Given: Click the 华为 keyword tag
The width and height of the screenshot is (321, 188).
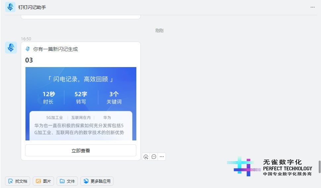Looking at the screenshot, I should pos(107,118).
